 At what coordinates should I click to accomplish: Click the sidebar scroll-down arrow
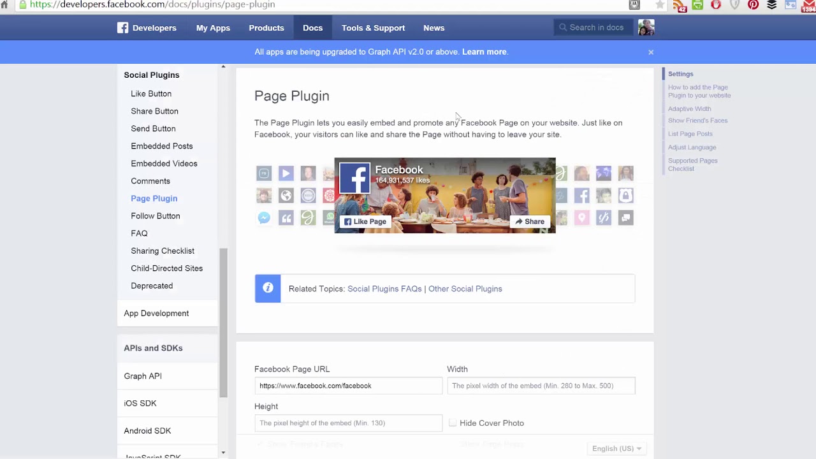(x=223, y=453)
